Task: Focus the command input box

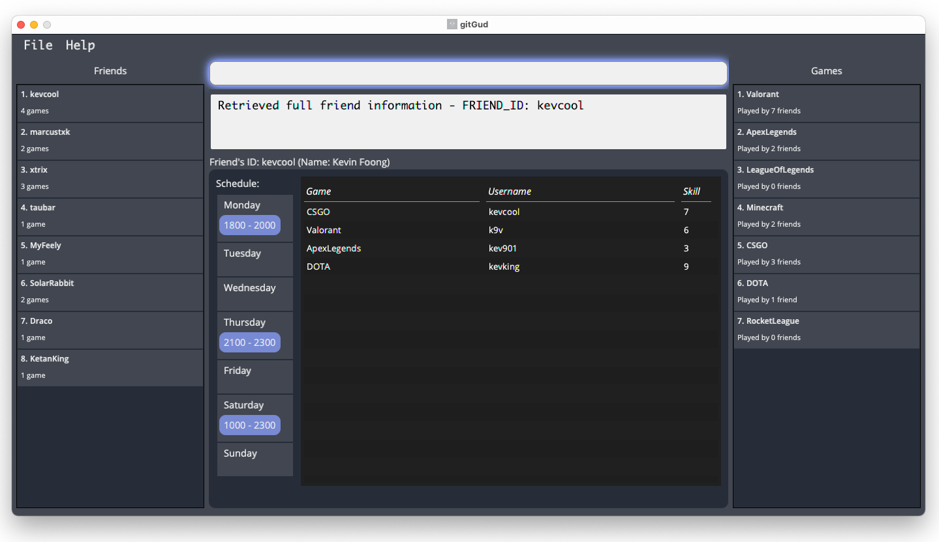Action: [x=468, y=73]
